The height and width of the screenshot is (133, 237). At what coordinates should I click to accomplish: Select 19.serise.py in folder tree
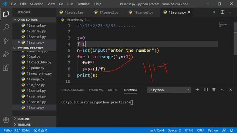[34, 108]
